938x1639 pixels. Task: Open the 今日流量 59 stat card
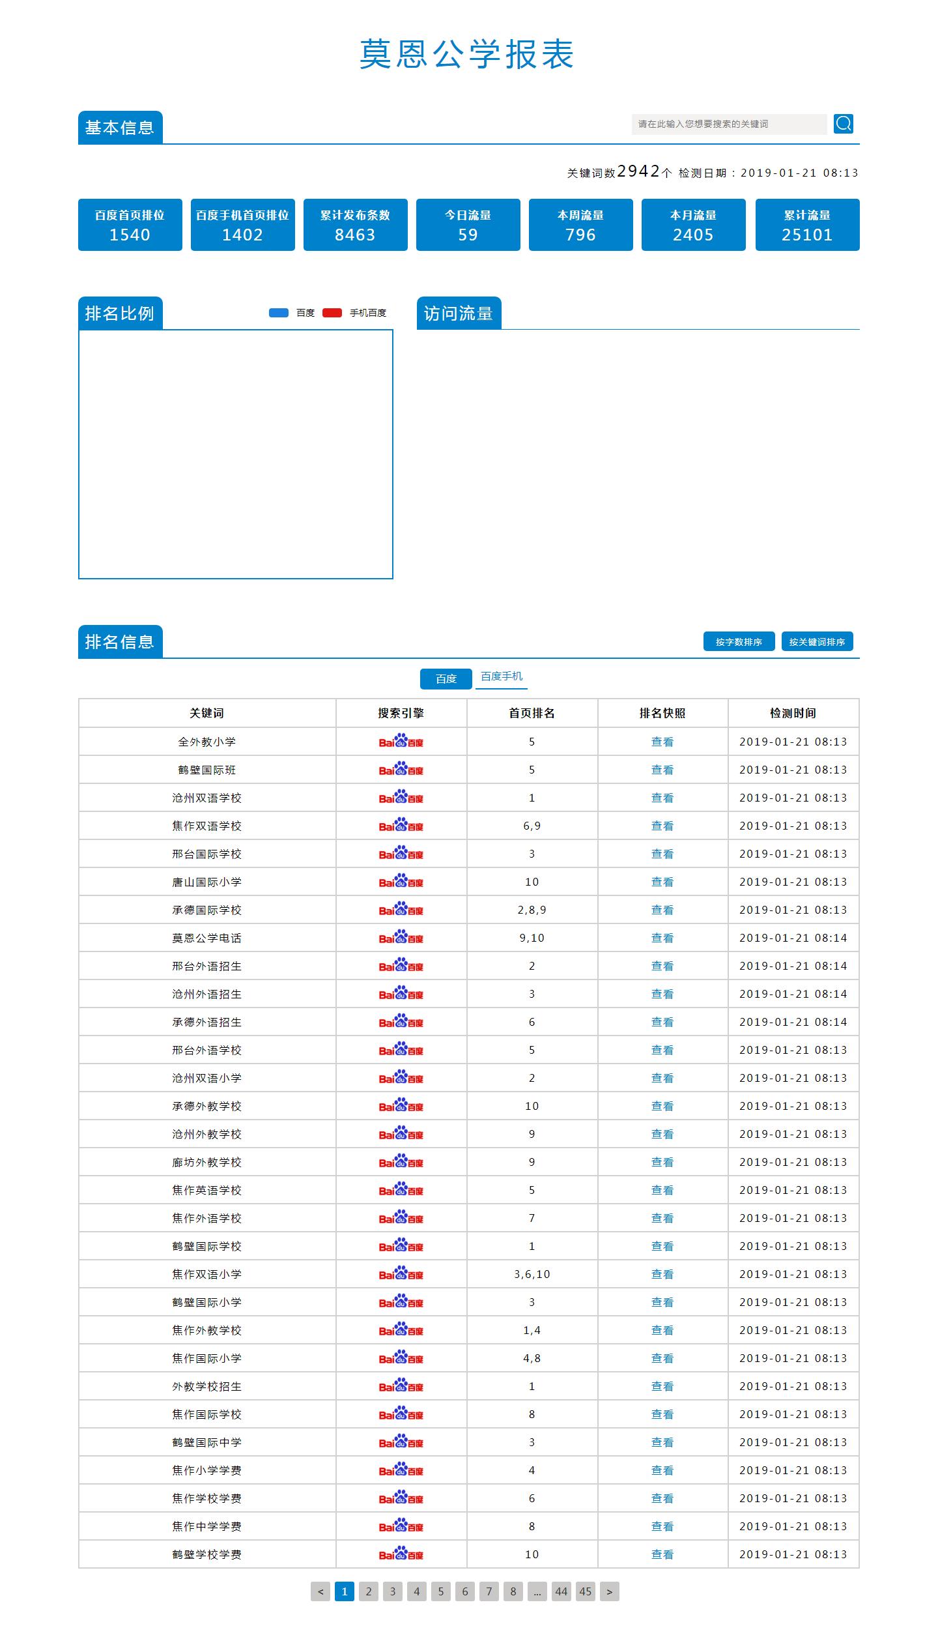click(468, 225)
